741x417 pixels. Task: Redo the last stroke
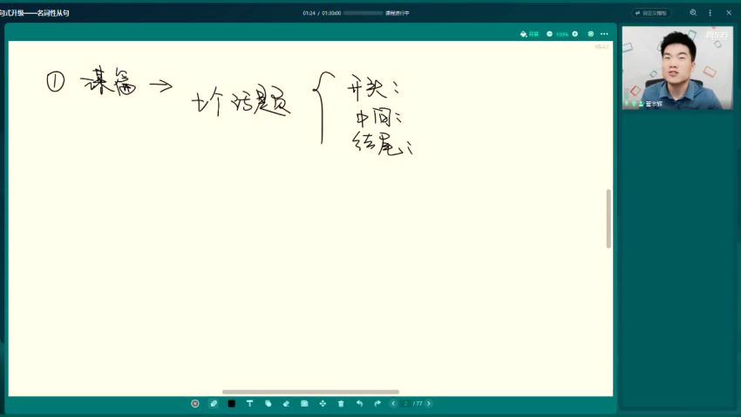click(x=377, y=404)
